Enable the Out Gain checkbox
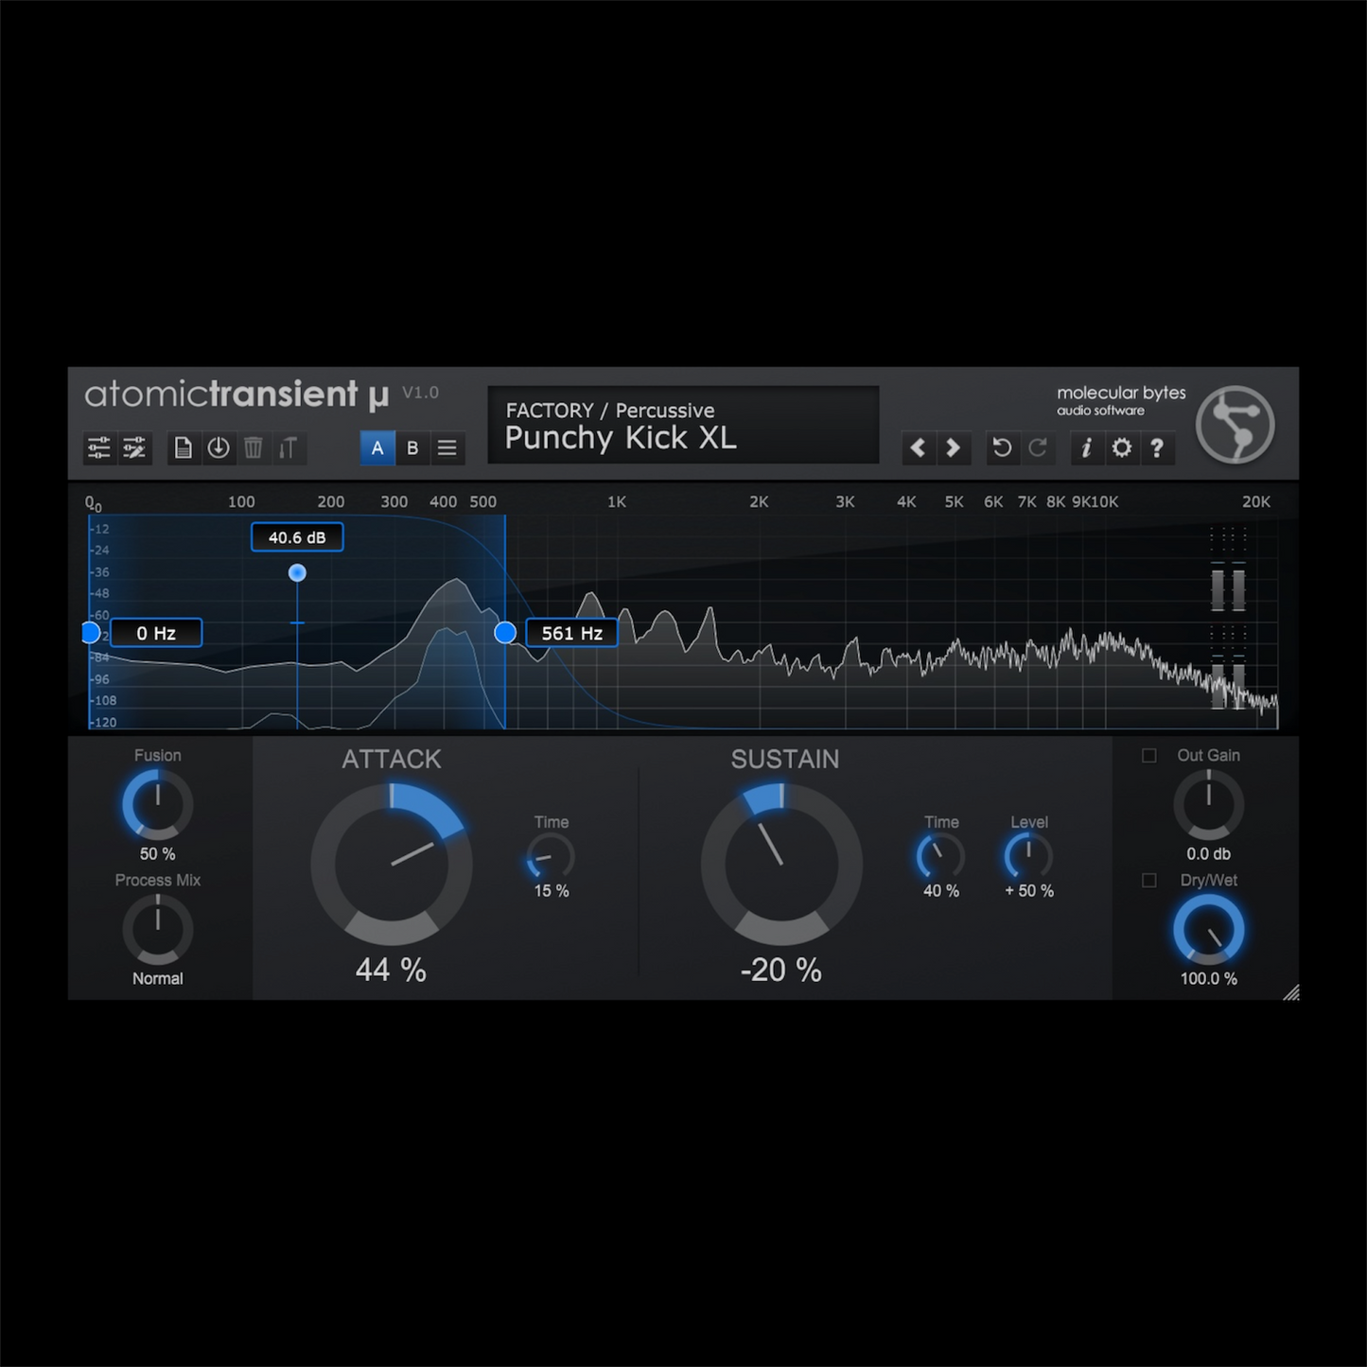This screenshot has height=1367, width=1367. (x=1148, y=755)
